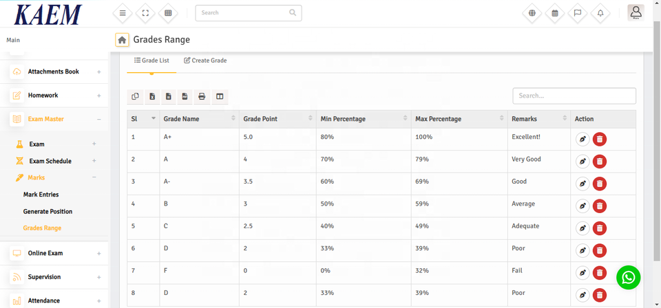Image resolution: width=661 pixels, height=308 pixels.
Task: Delete the grade F row
Action: tap(600, 273)
